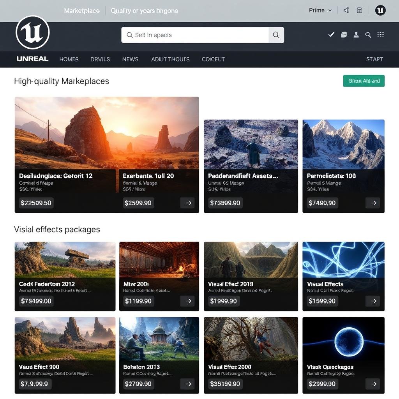Open the Visual Efect 2018 thumbnail
This screenshot has height=399, width=399.
pos(251,262)
